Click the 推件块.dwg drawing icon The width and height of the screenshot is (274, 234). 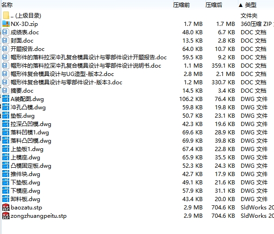[6, 174]
